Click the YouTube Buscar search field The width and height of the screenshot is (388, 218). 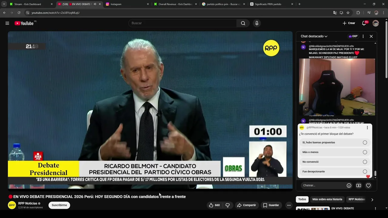[x=182, y=23]
